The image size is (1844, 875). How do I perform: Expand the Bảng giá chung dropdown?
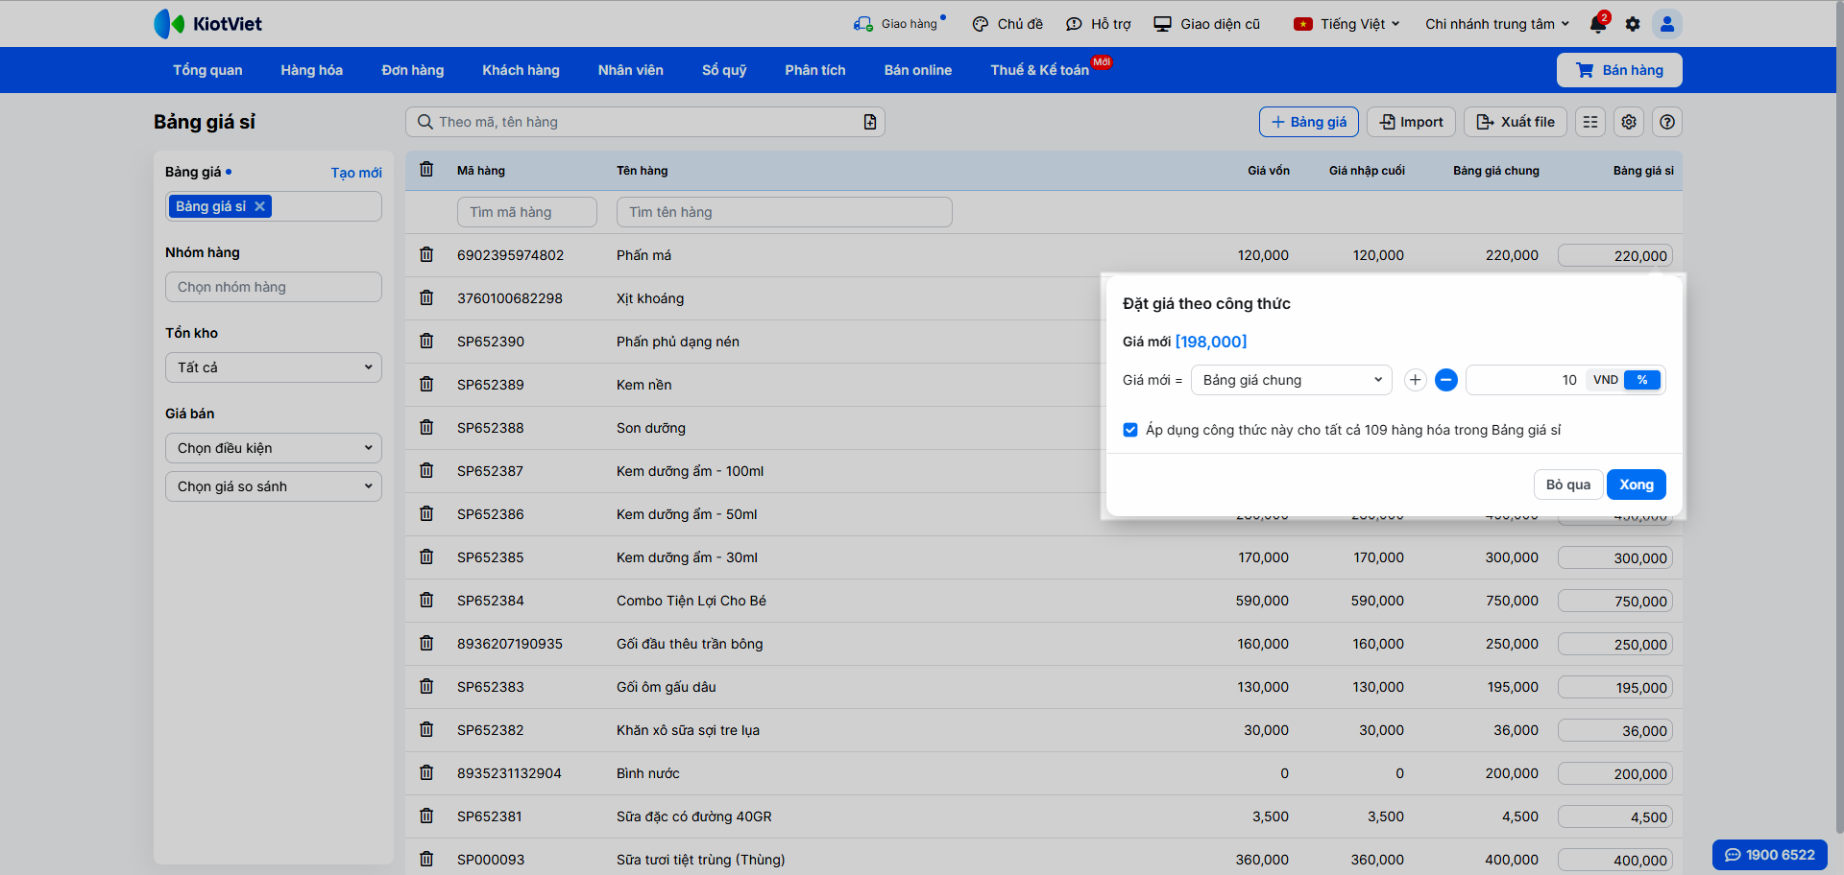1291,380
